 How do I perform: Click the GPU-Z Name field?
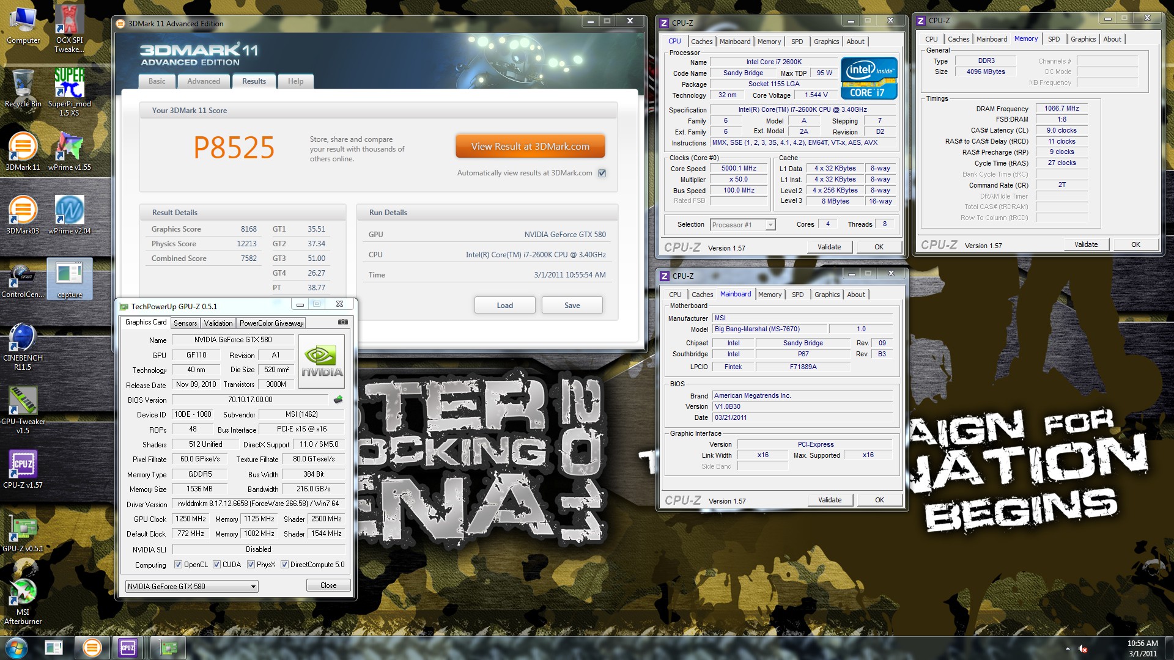click(x=233, y=340)
